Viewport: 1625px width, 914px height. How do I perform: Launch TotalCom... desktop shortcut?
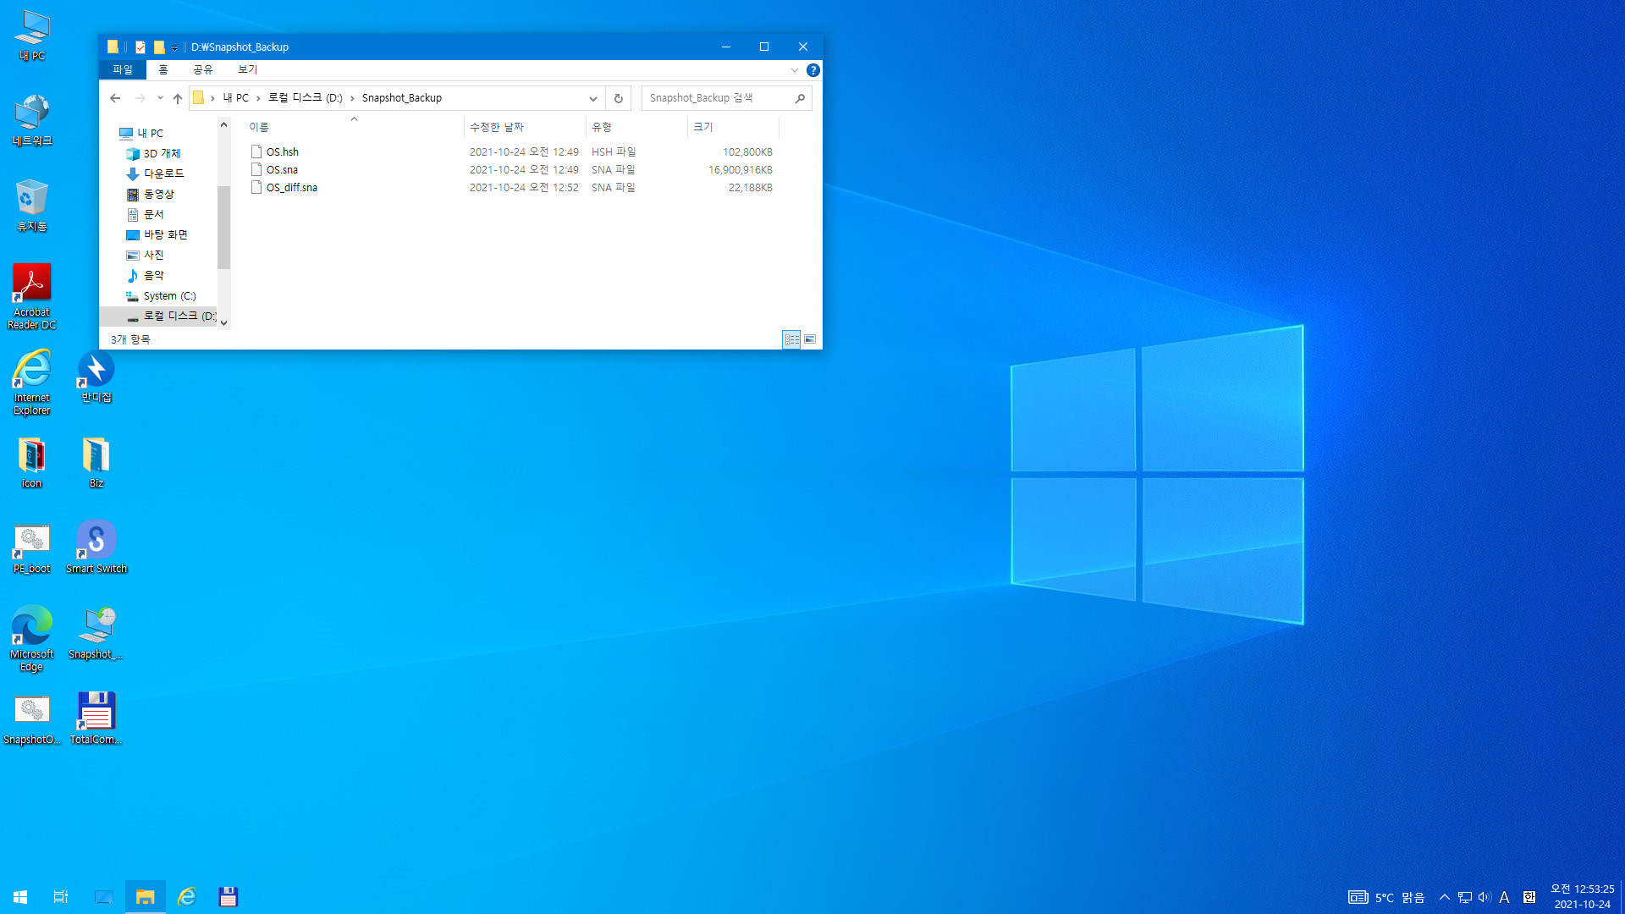[96, 719]
